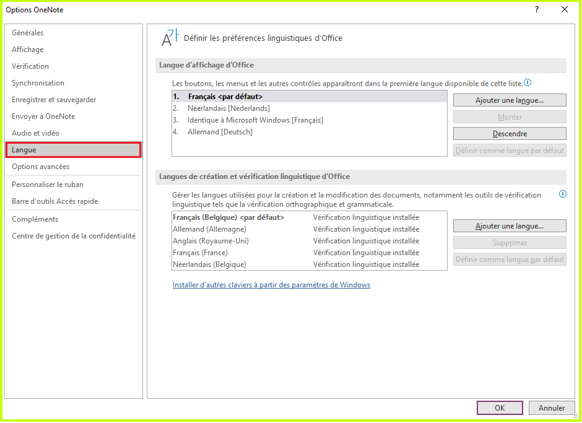Select Néerlandais [Nederlands] in display list
Screen dimensions: 582x423
click(310, 108)
